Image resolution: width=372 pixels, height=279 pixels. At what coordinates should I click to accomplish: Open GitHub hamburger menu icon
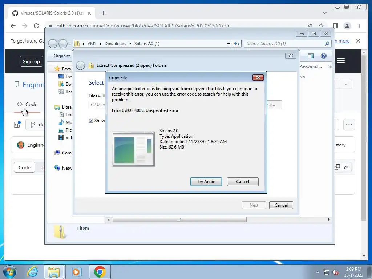341,61
